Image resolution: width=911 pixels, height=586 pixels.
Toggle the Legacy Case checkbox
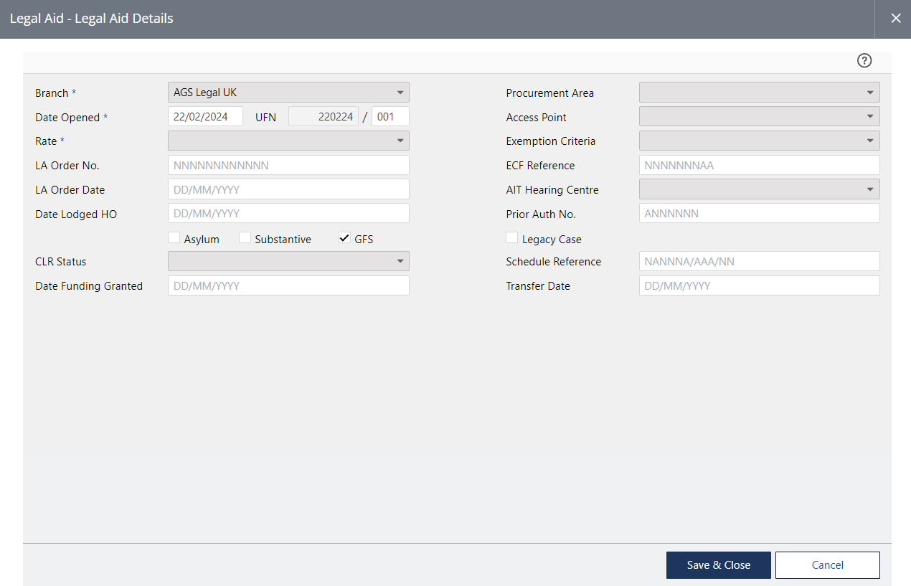click(511, 238)
